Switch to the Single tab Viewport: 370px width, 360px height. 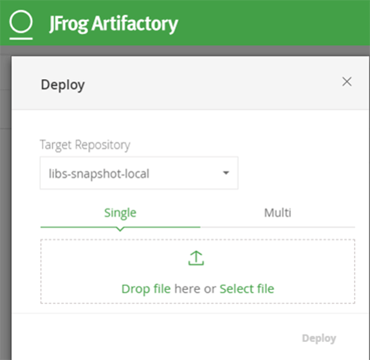tap(120, 213)
